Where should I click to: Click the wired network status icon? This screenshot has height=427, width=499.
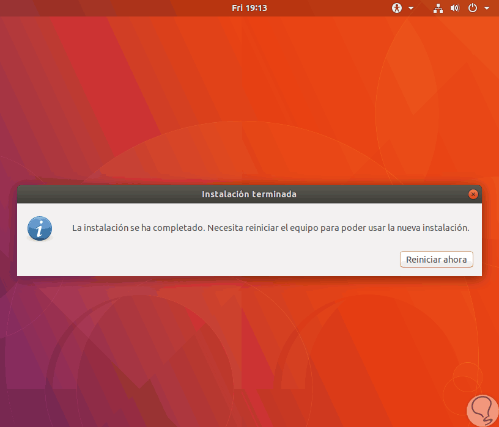438,9
